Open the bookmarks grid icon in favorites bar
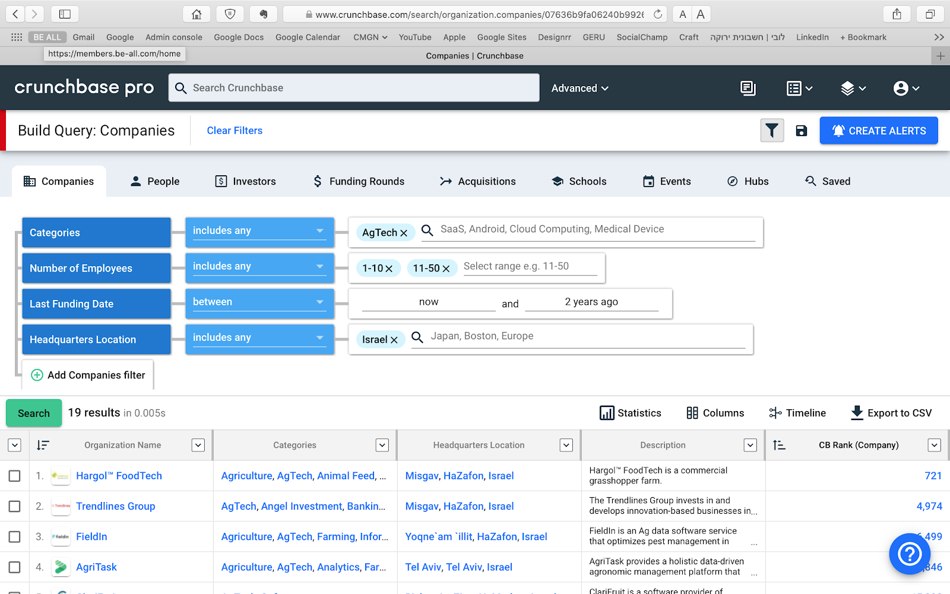This screenshot has width=950, height=594. click(17, 37)
